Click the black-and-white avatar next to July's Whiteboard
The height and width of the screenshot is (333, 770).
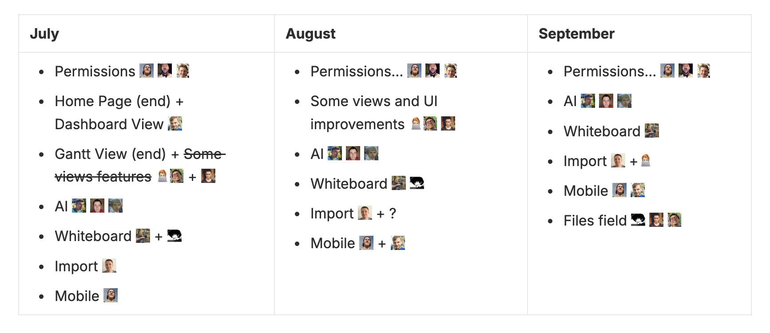[175, 236]
